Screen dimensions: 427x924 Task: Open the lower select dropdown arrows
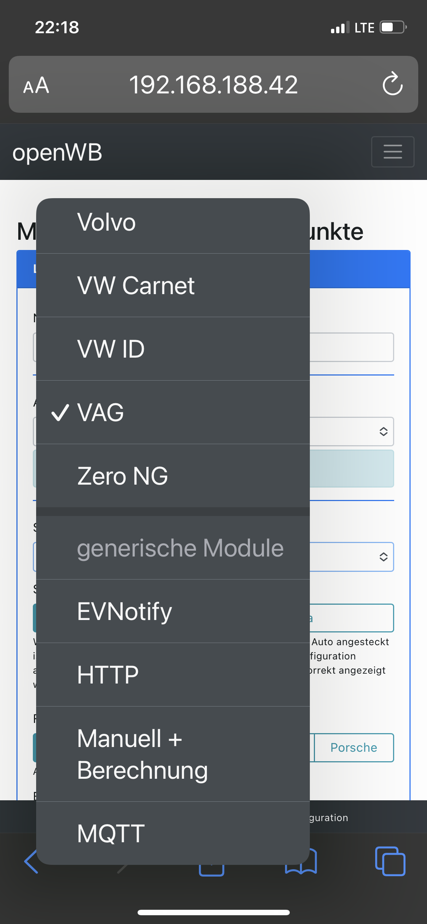pos(383,557)
